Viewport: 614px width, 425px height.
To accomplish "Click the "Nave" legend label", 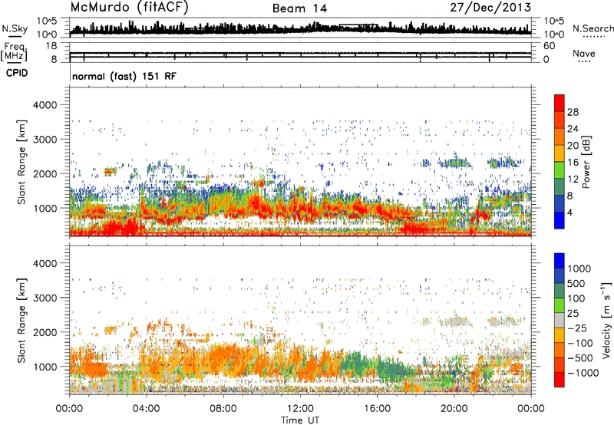I will pyautogui.click(x=584, y=53).
